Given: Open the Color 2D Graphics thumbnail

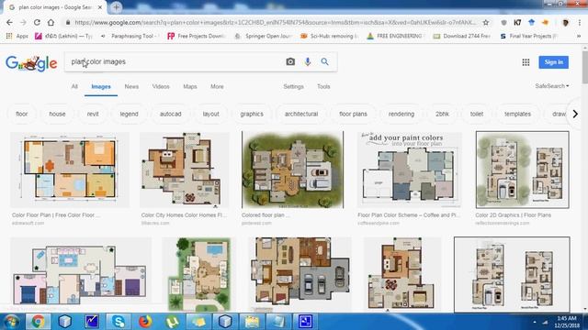Looking at the screenshot, I should point(523,170).
